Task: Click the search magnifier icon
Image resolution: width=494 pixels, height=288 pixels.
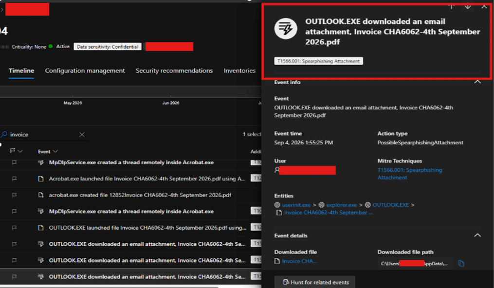Action: [x=4, y=134]
